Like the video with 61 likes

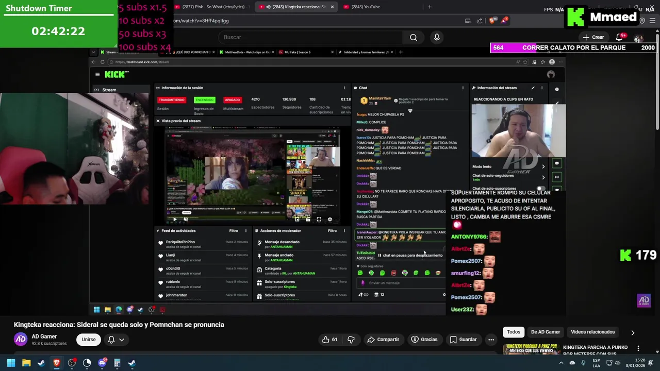tap(329, 340)
